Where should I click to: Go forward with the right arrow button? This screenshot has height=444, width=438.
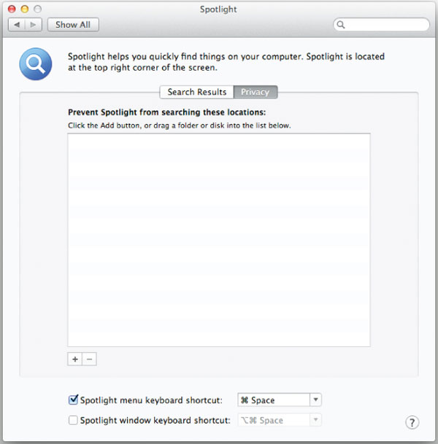34,25
